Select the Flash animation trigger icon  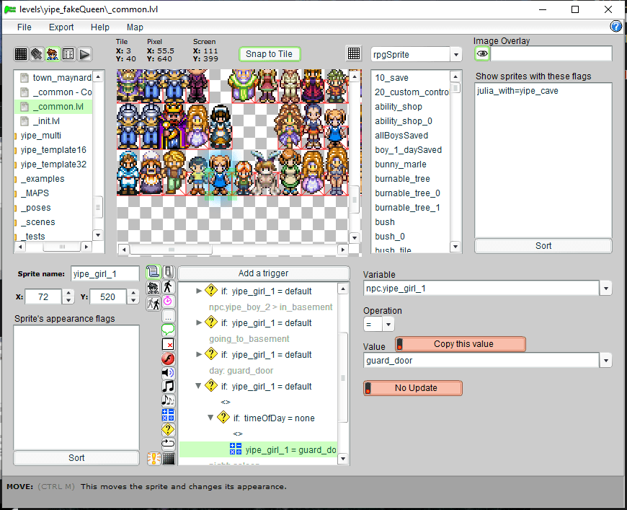point(168,358)
